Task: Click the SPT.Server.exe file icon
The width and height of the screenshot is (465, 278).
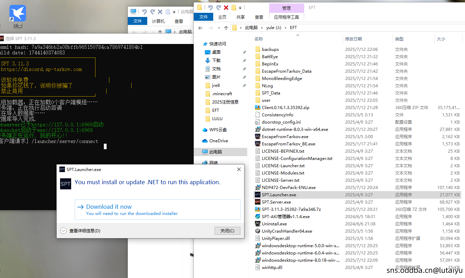Action: (x=257, y=202)
